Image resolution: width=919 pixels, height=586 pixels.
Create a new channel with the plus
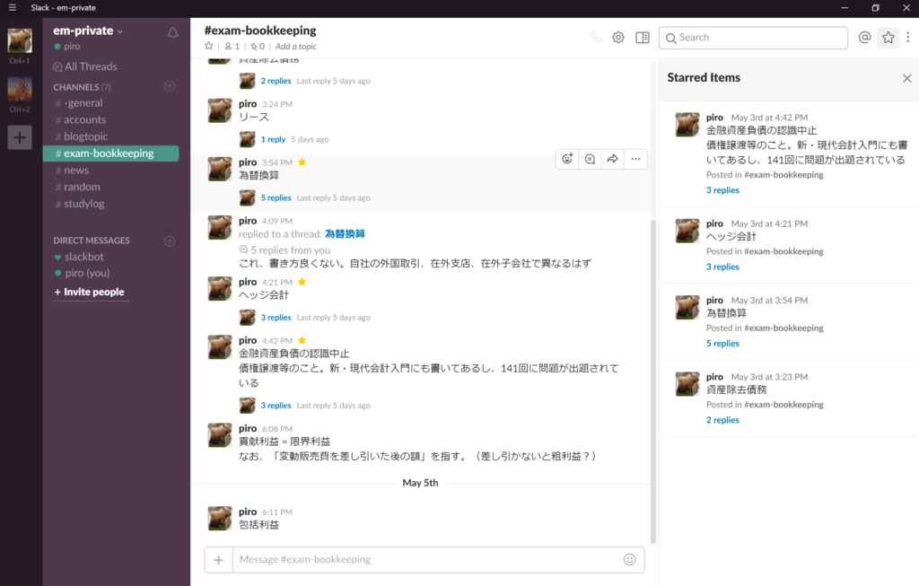pos(169,86)
